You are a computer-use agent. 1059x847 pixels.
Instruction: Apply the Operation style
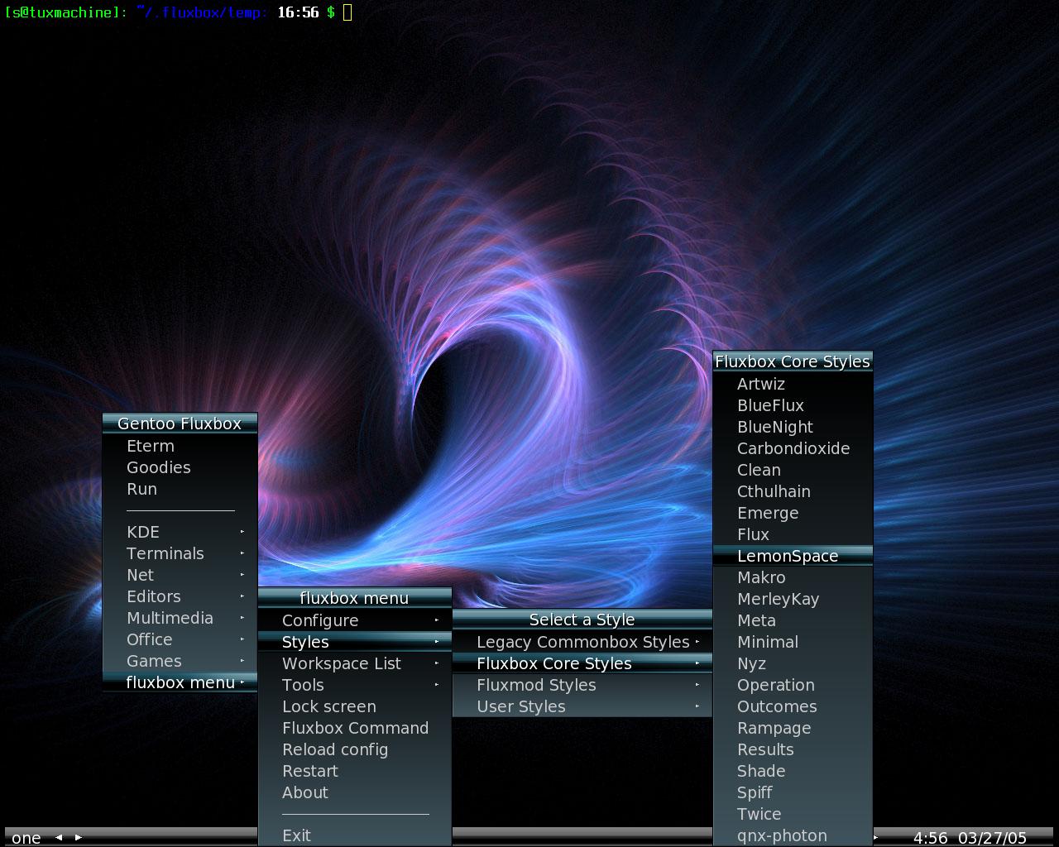coord(793,685)
